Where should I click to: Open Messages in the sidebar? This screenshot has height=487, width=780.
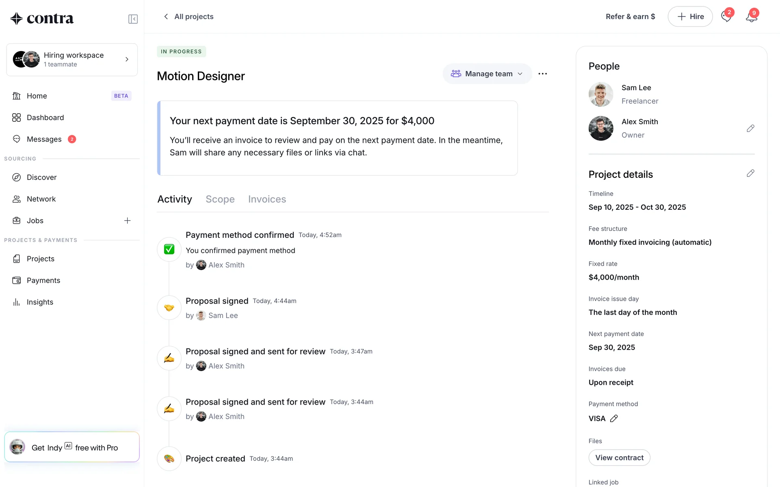coord(44,139)
